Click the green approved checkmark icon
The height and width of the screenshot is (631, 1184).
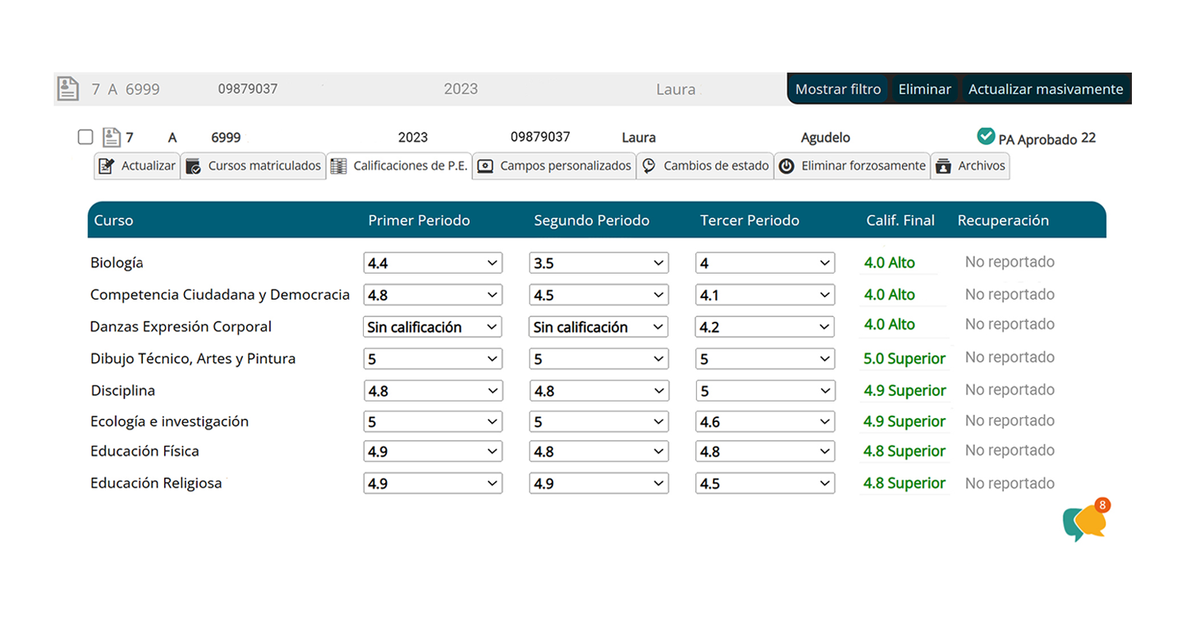pyautogui.click(x=985, y=137)
